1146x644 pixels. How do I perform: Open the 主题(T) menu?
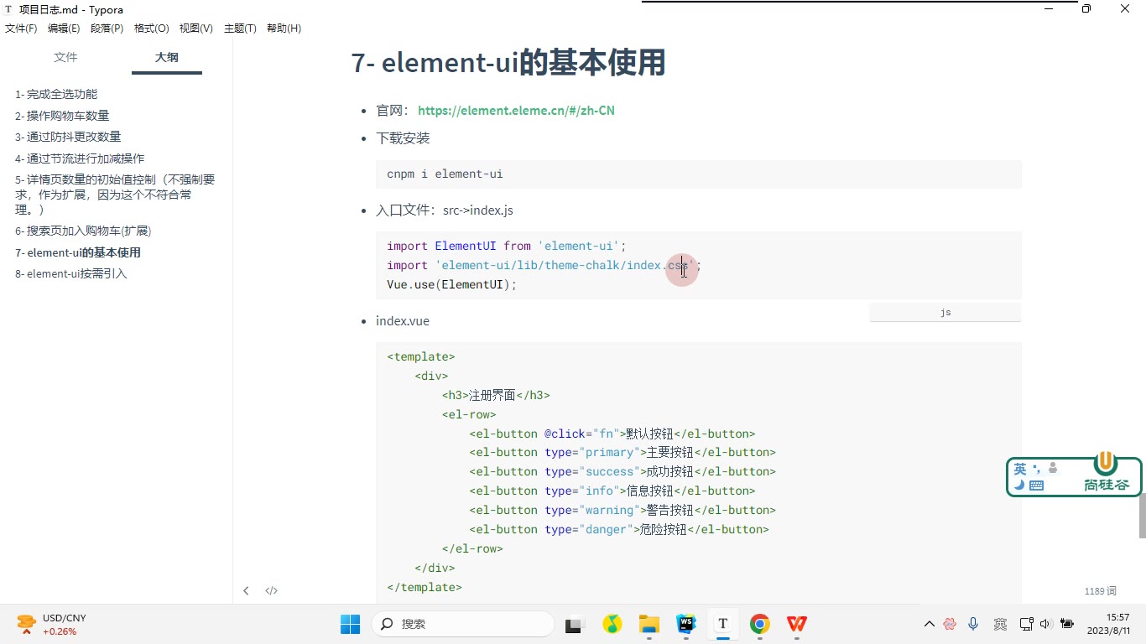[240, 29]
